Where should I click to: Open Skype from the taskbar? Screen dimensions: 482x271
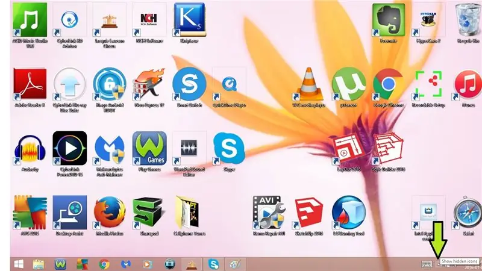click(x=213, y=264)
